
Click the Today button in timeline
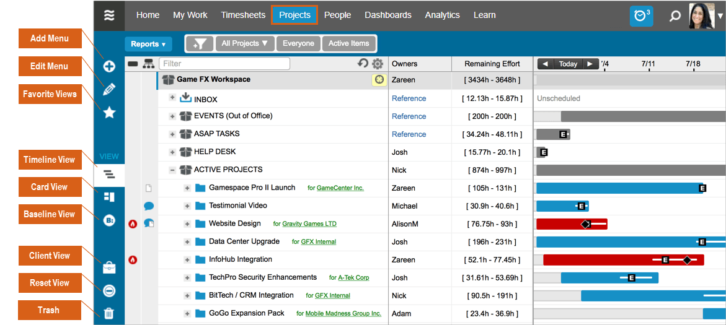(x=568, y=64)
